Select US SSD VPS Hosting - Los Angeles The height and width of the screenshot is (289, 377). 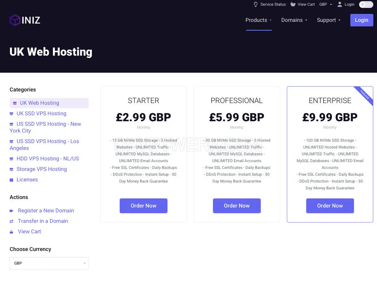point(44,145)
